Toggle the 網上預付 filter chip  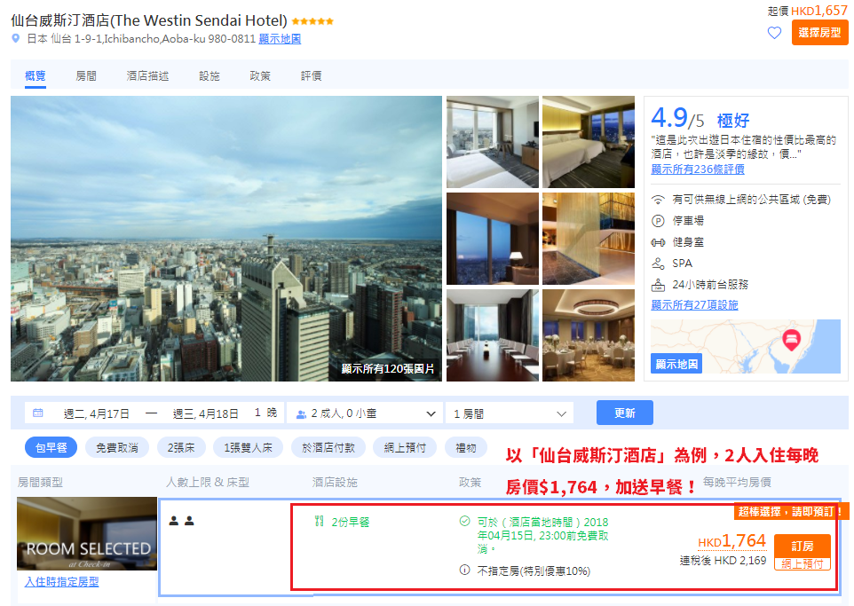point(404,447)
